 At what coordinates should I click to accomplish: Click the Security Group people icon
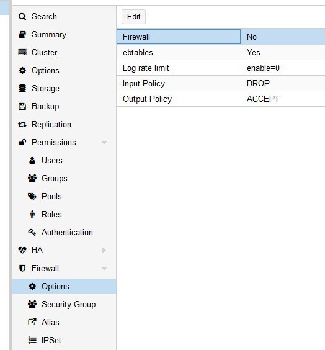point(32,304)
